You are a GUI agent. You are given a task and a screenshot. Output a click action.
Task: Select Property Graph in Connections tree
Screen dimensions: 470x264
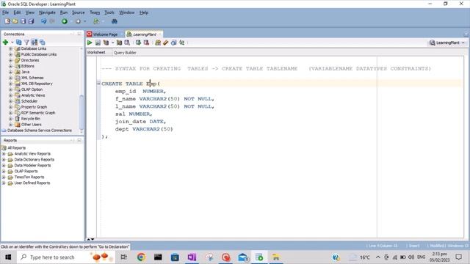(34, 107)
